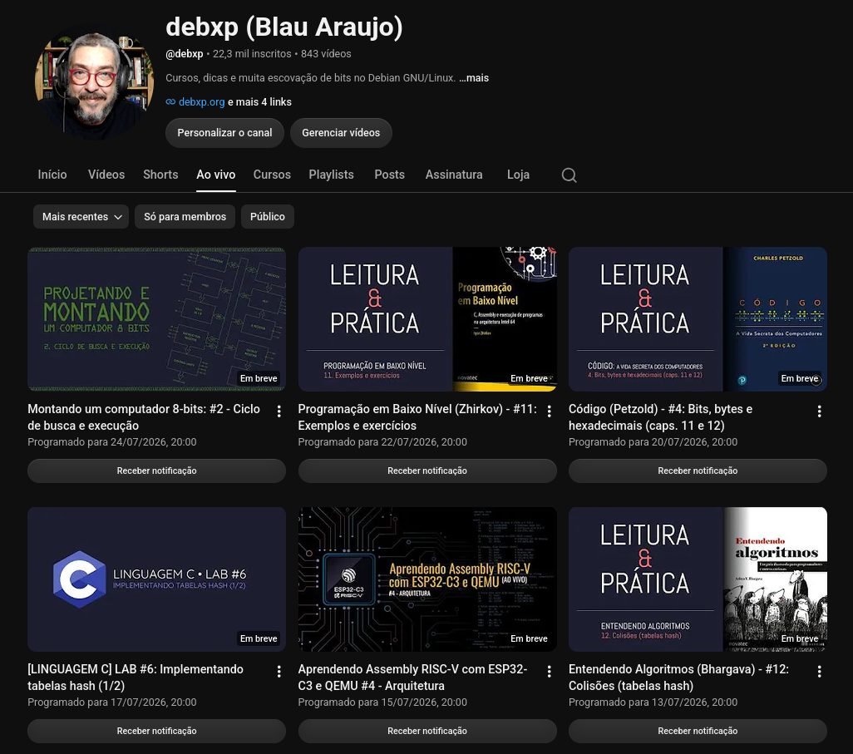The width and height of the screenshot is (853, 754).
Task: Show the 'e mais 4 links' list
Action: tap(259, 101)
